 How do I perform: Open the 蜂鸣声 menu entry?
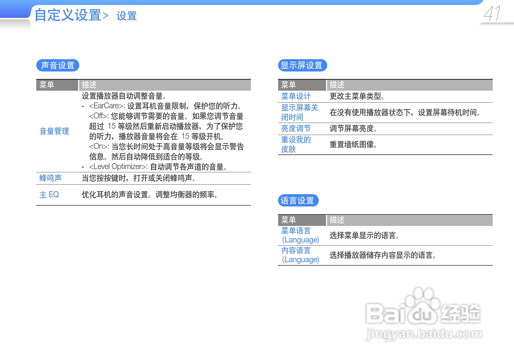pos(50,178)
